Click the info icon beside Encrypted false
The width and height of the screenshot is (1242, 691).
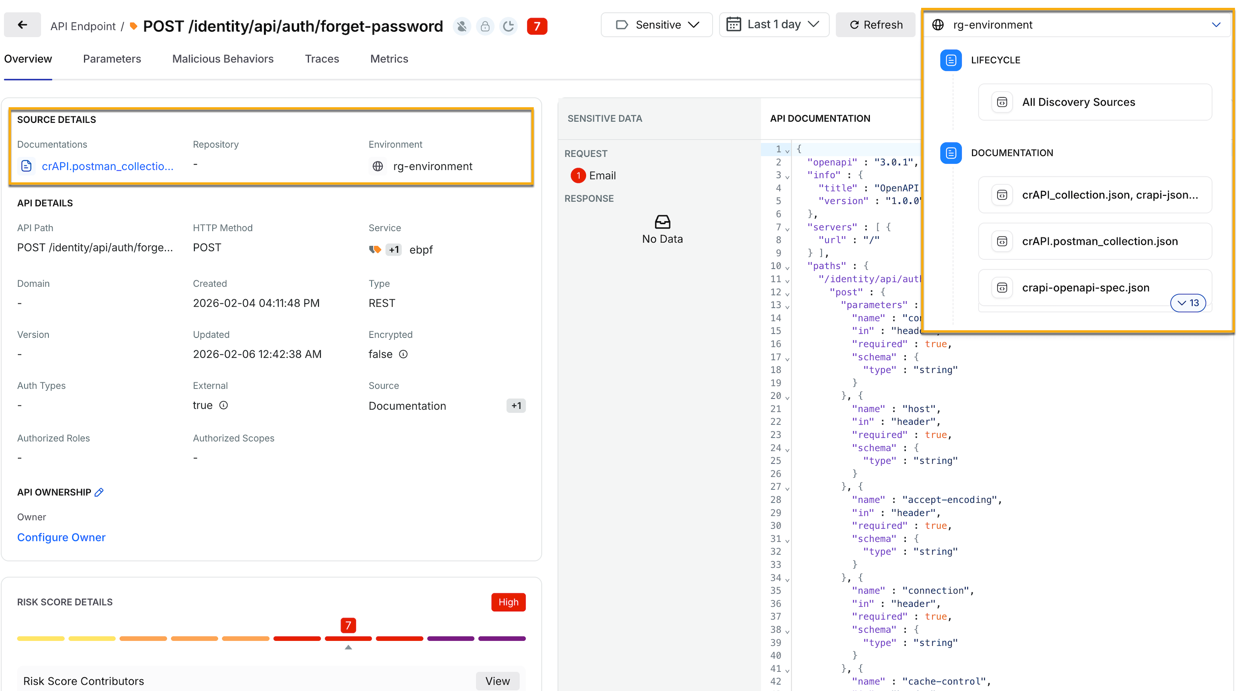(403, 354)
